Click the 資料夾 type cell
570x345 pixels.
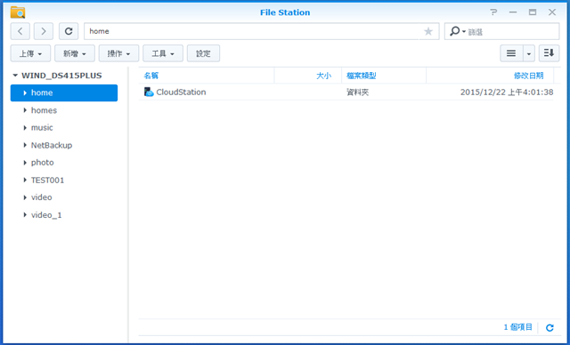click(x=358, y=92)
